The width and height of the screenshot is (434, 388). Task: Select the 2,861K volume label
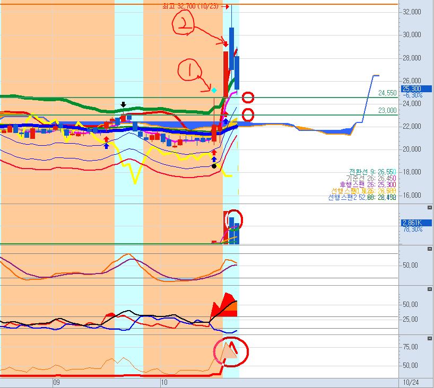coord(416,223)
